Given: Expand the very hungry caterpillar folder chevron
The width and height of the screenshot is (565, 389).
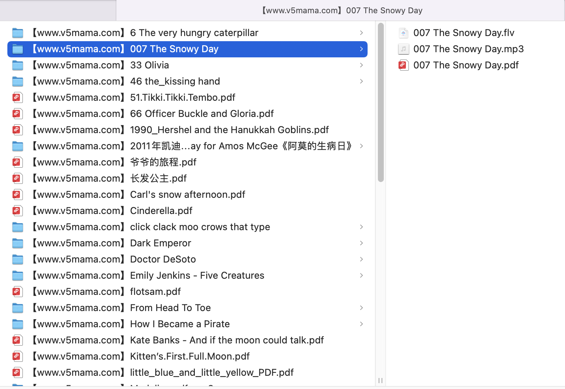Looking at the screenshot, I should (x=361, y=33).
